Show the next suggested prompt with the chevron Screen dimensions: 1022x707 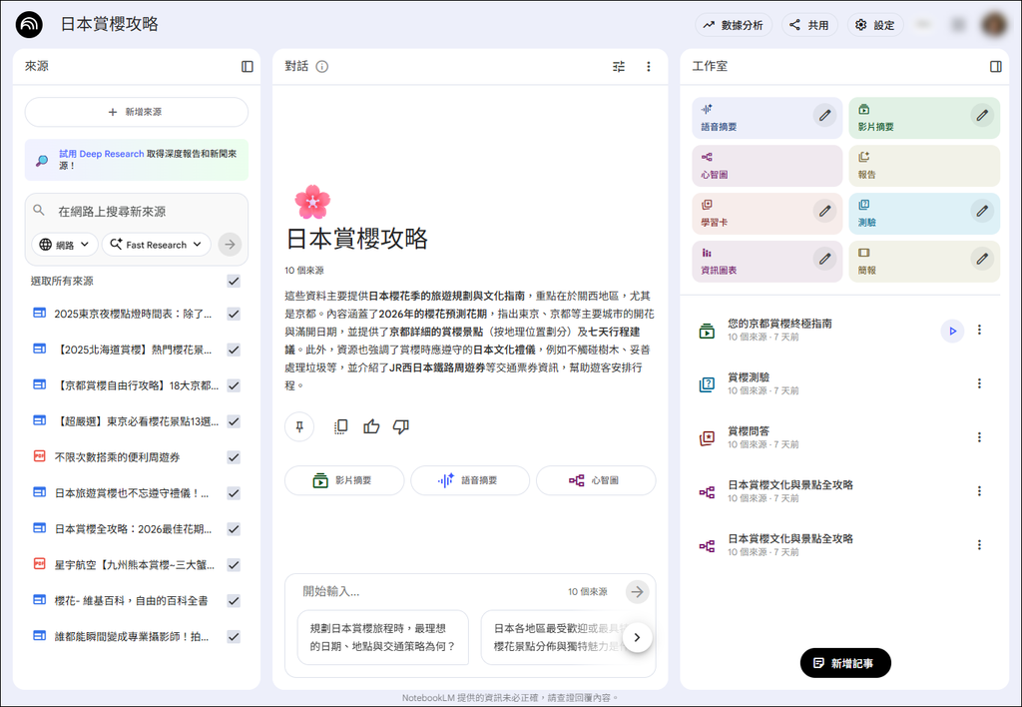click(638, 636)
